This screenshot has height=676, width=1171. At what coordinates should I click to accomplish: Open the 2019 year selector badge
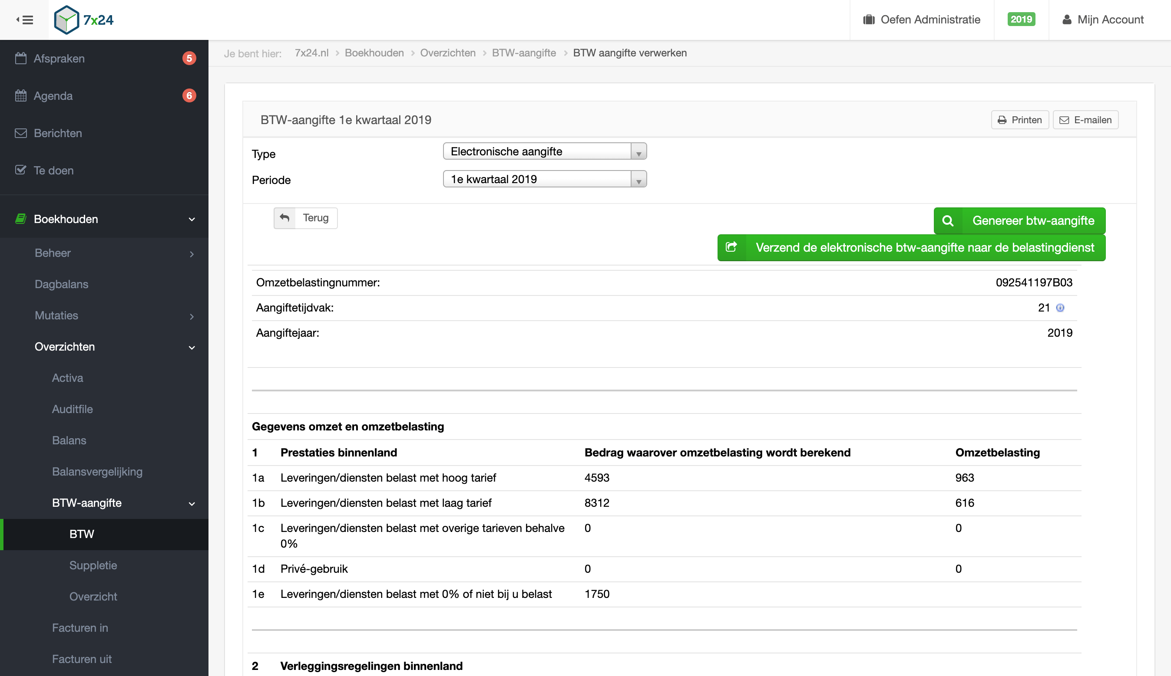[x=1021, y=20]
